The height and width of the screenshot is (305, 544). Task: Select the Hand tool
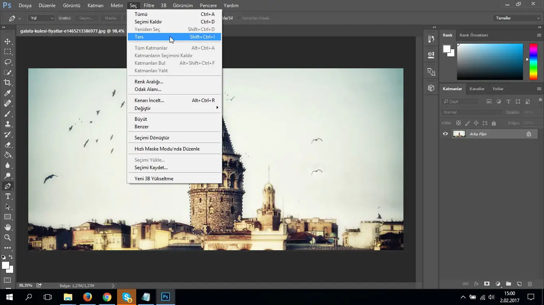point(8,227)
